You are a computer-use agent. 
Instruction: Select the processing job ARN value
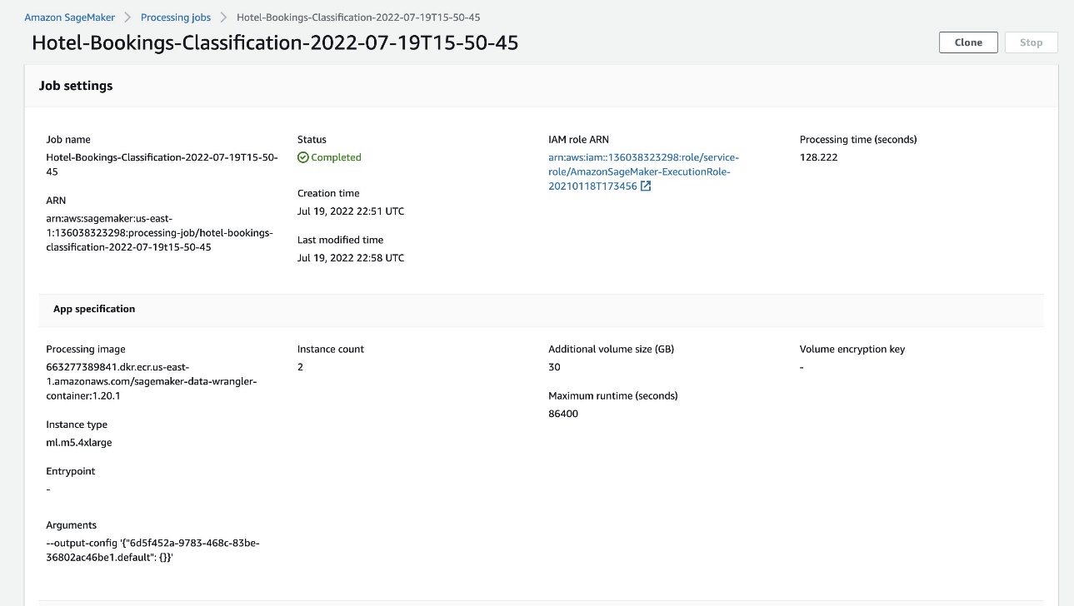(x=159, y=232)
